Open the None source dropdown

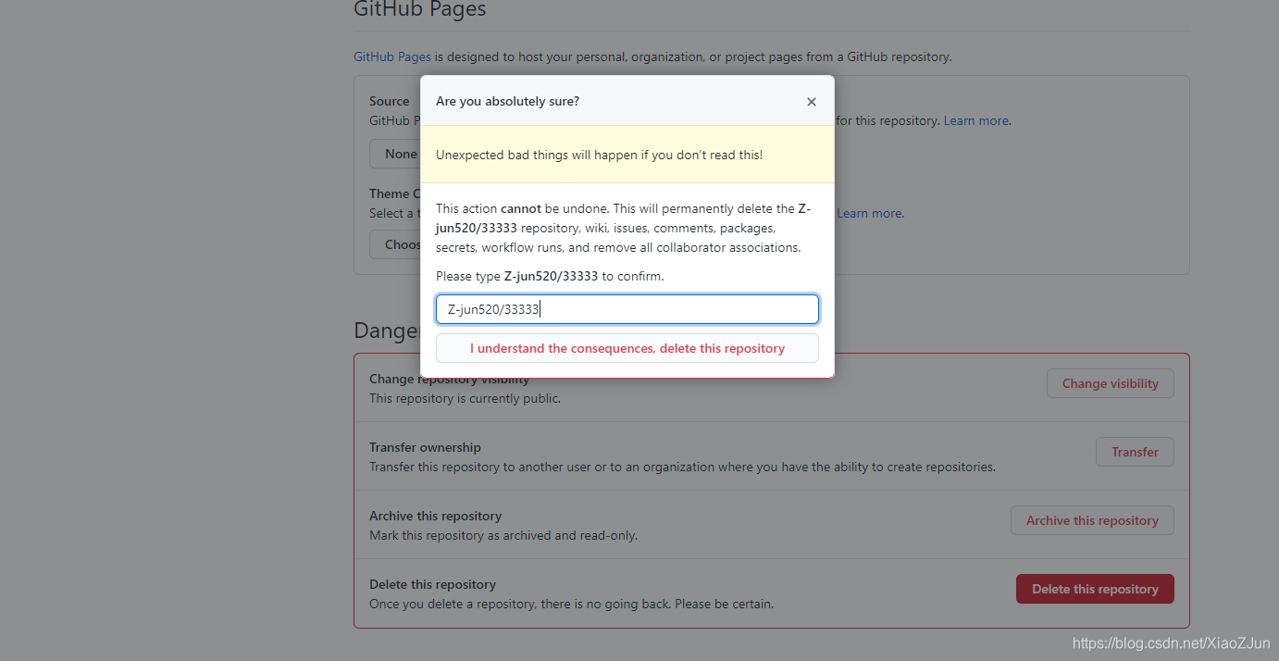click(396, 154)
